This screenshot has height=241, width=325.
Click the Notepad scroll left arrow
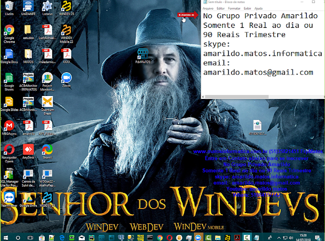tap(203, 97)
